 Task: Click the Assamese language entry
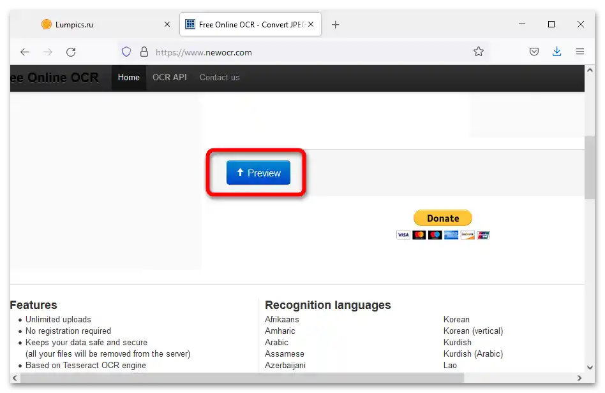[x=285, y=354]
